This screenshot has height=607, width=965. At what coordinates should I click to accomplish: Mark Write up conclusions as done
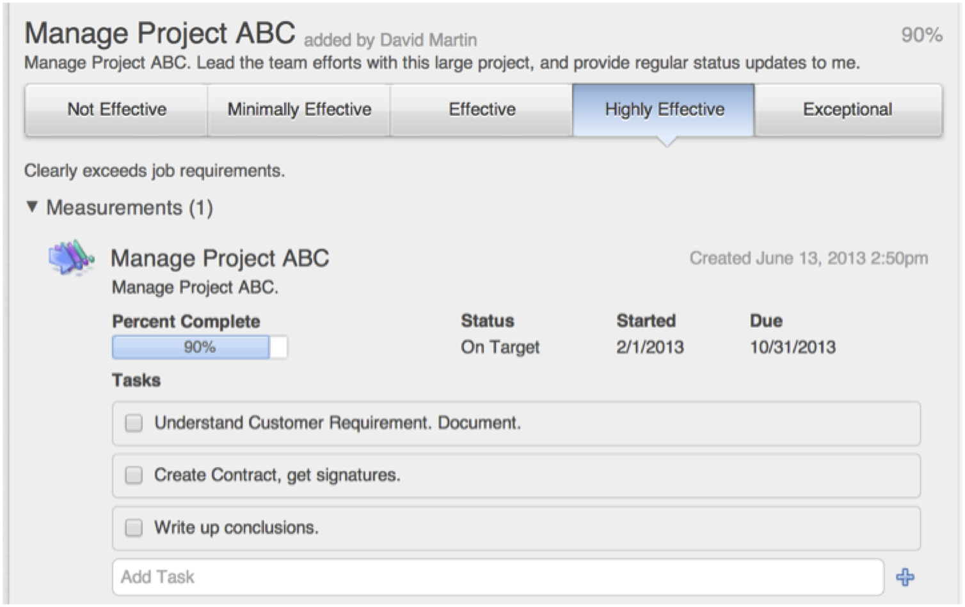pos(134,528)
